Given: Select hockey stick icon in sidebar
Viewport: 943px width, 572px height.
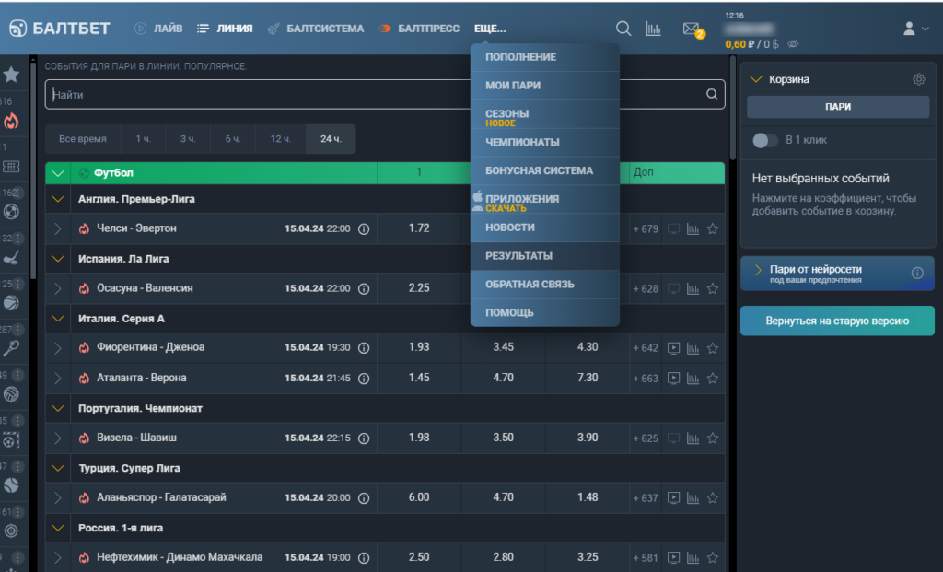Looking at the screenshot, I should pyautogui.click(x=11, y=257).
